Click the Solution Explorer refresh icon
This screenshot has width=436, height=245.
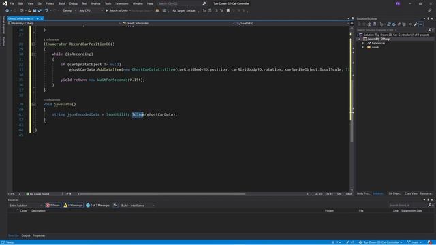(394, 24)
